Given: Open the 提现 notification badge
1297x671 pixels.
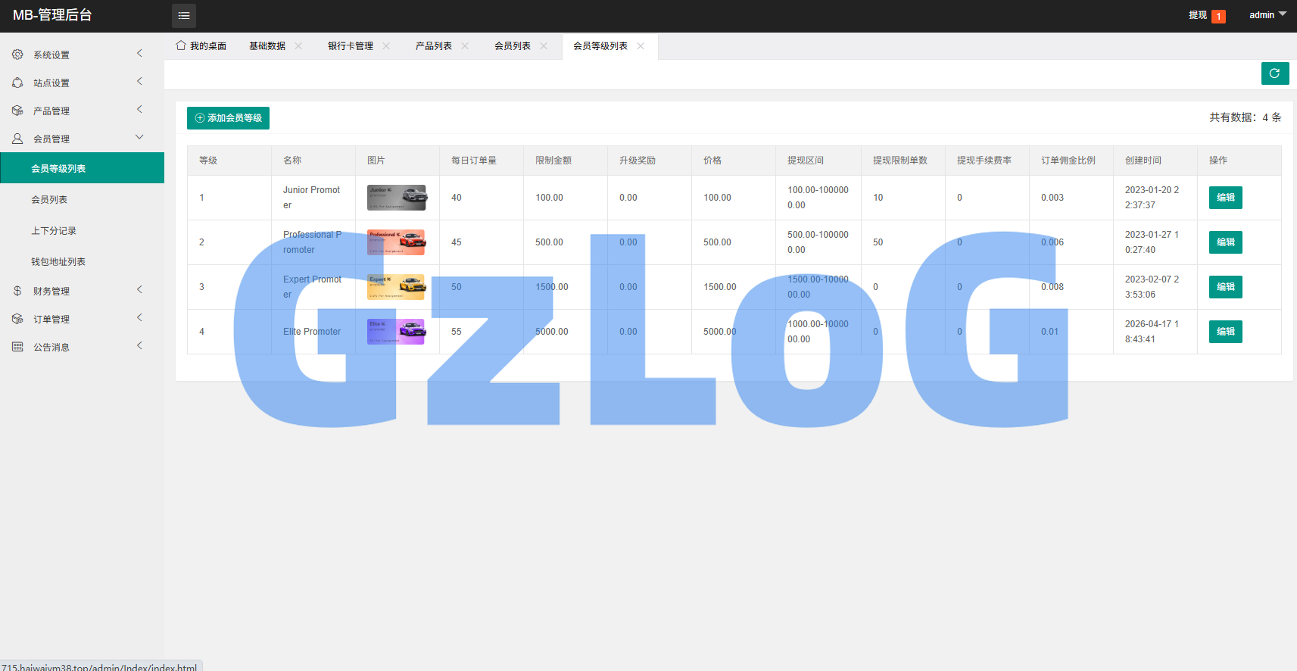Looking at the screenshot, I should [x=1218, y=16].
